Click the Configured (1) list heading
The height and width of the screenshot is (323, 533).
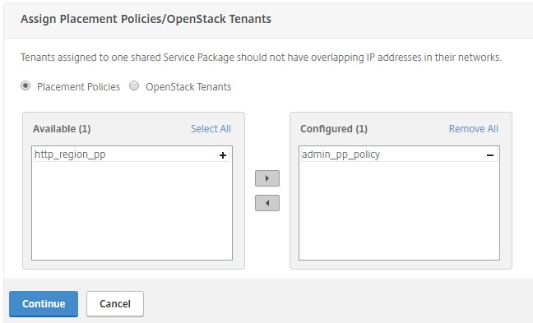coord(334,129)
